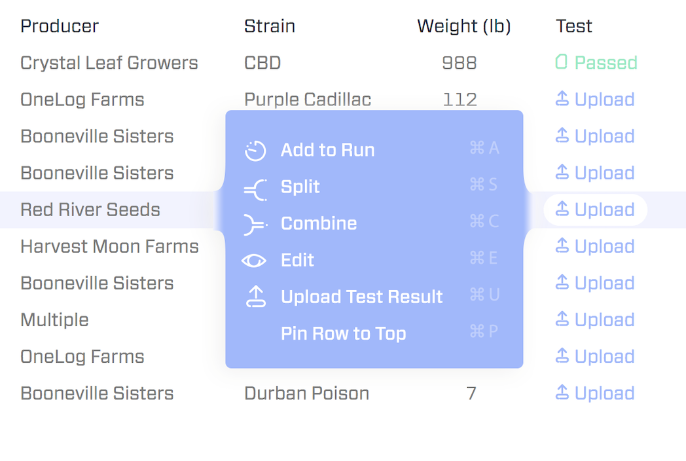Click the Add to Run clock icon
686x461 pixels.
pos(255,151)
